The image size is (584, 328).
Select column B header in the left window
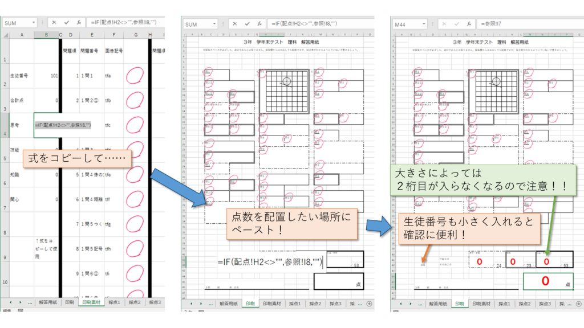coord(46,35)
